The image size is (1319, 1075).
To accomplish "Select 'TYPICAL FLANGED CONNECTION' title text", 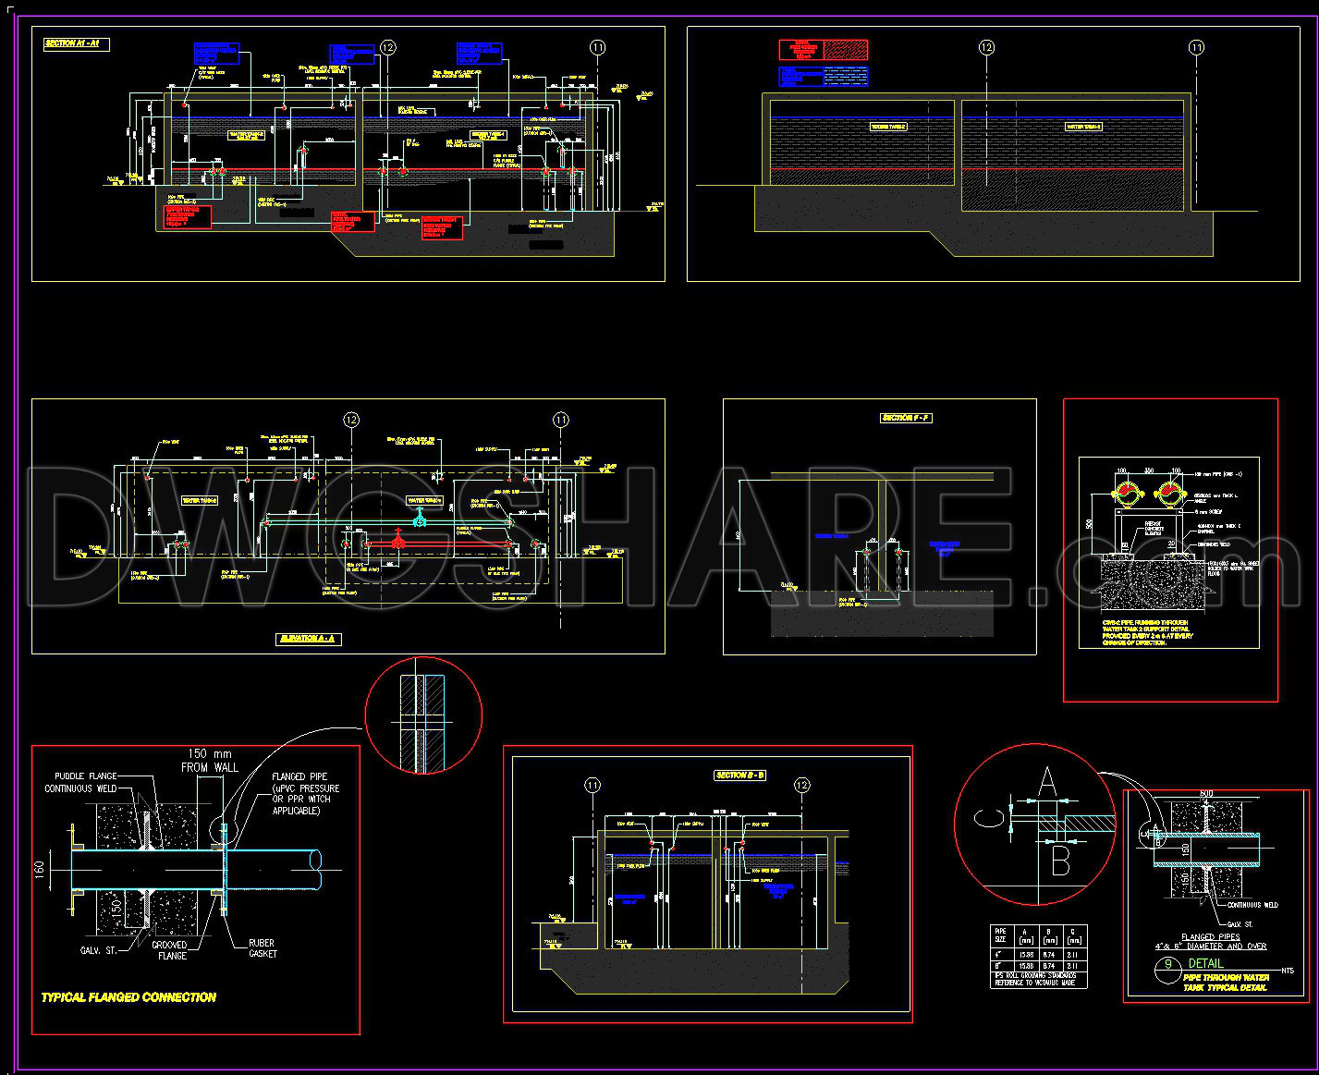I will pos(128,997).
